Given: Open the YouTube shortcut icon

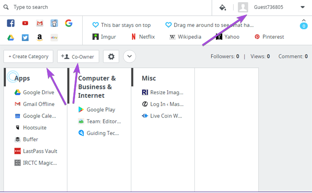Looking at the screenshot, I should point(25,23).
